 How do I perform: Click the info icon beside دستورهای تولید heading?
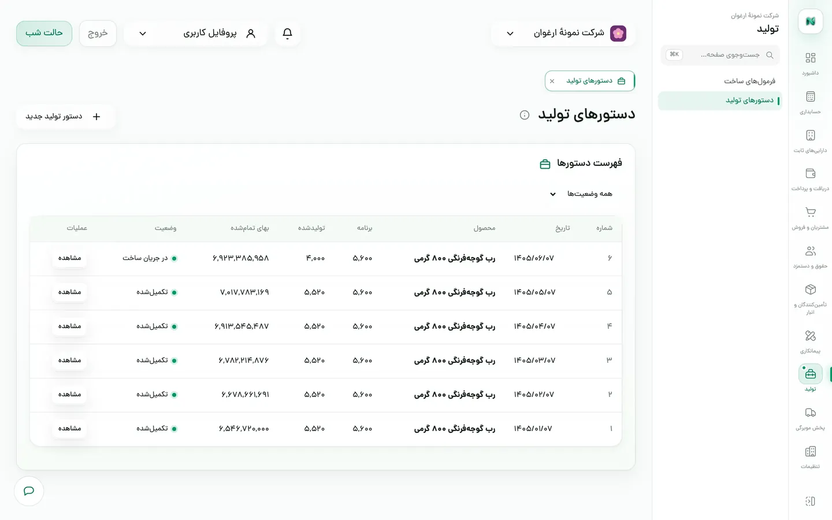pos(525,115)
